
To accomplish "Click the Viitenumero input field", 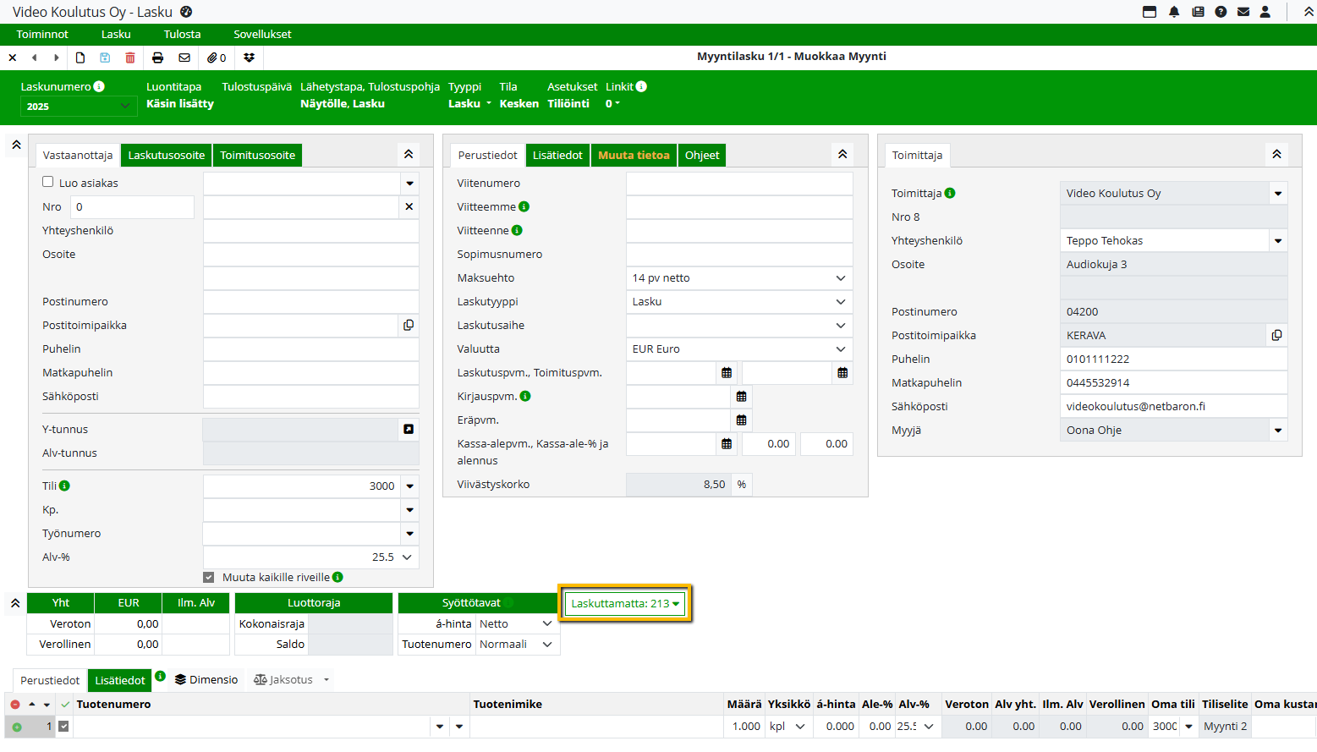I will coord(738,184).
